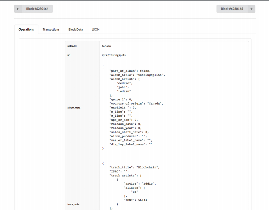This screenshot has height=210, width=269.
Task: Click the uploader value tadasu
Action: tap(106, 46)
